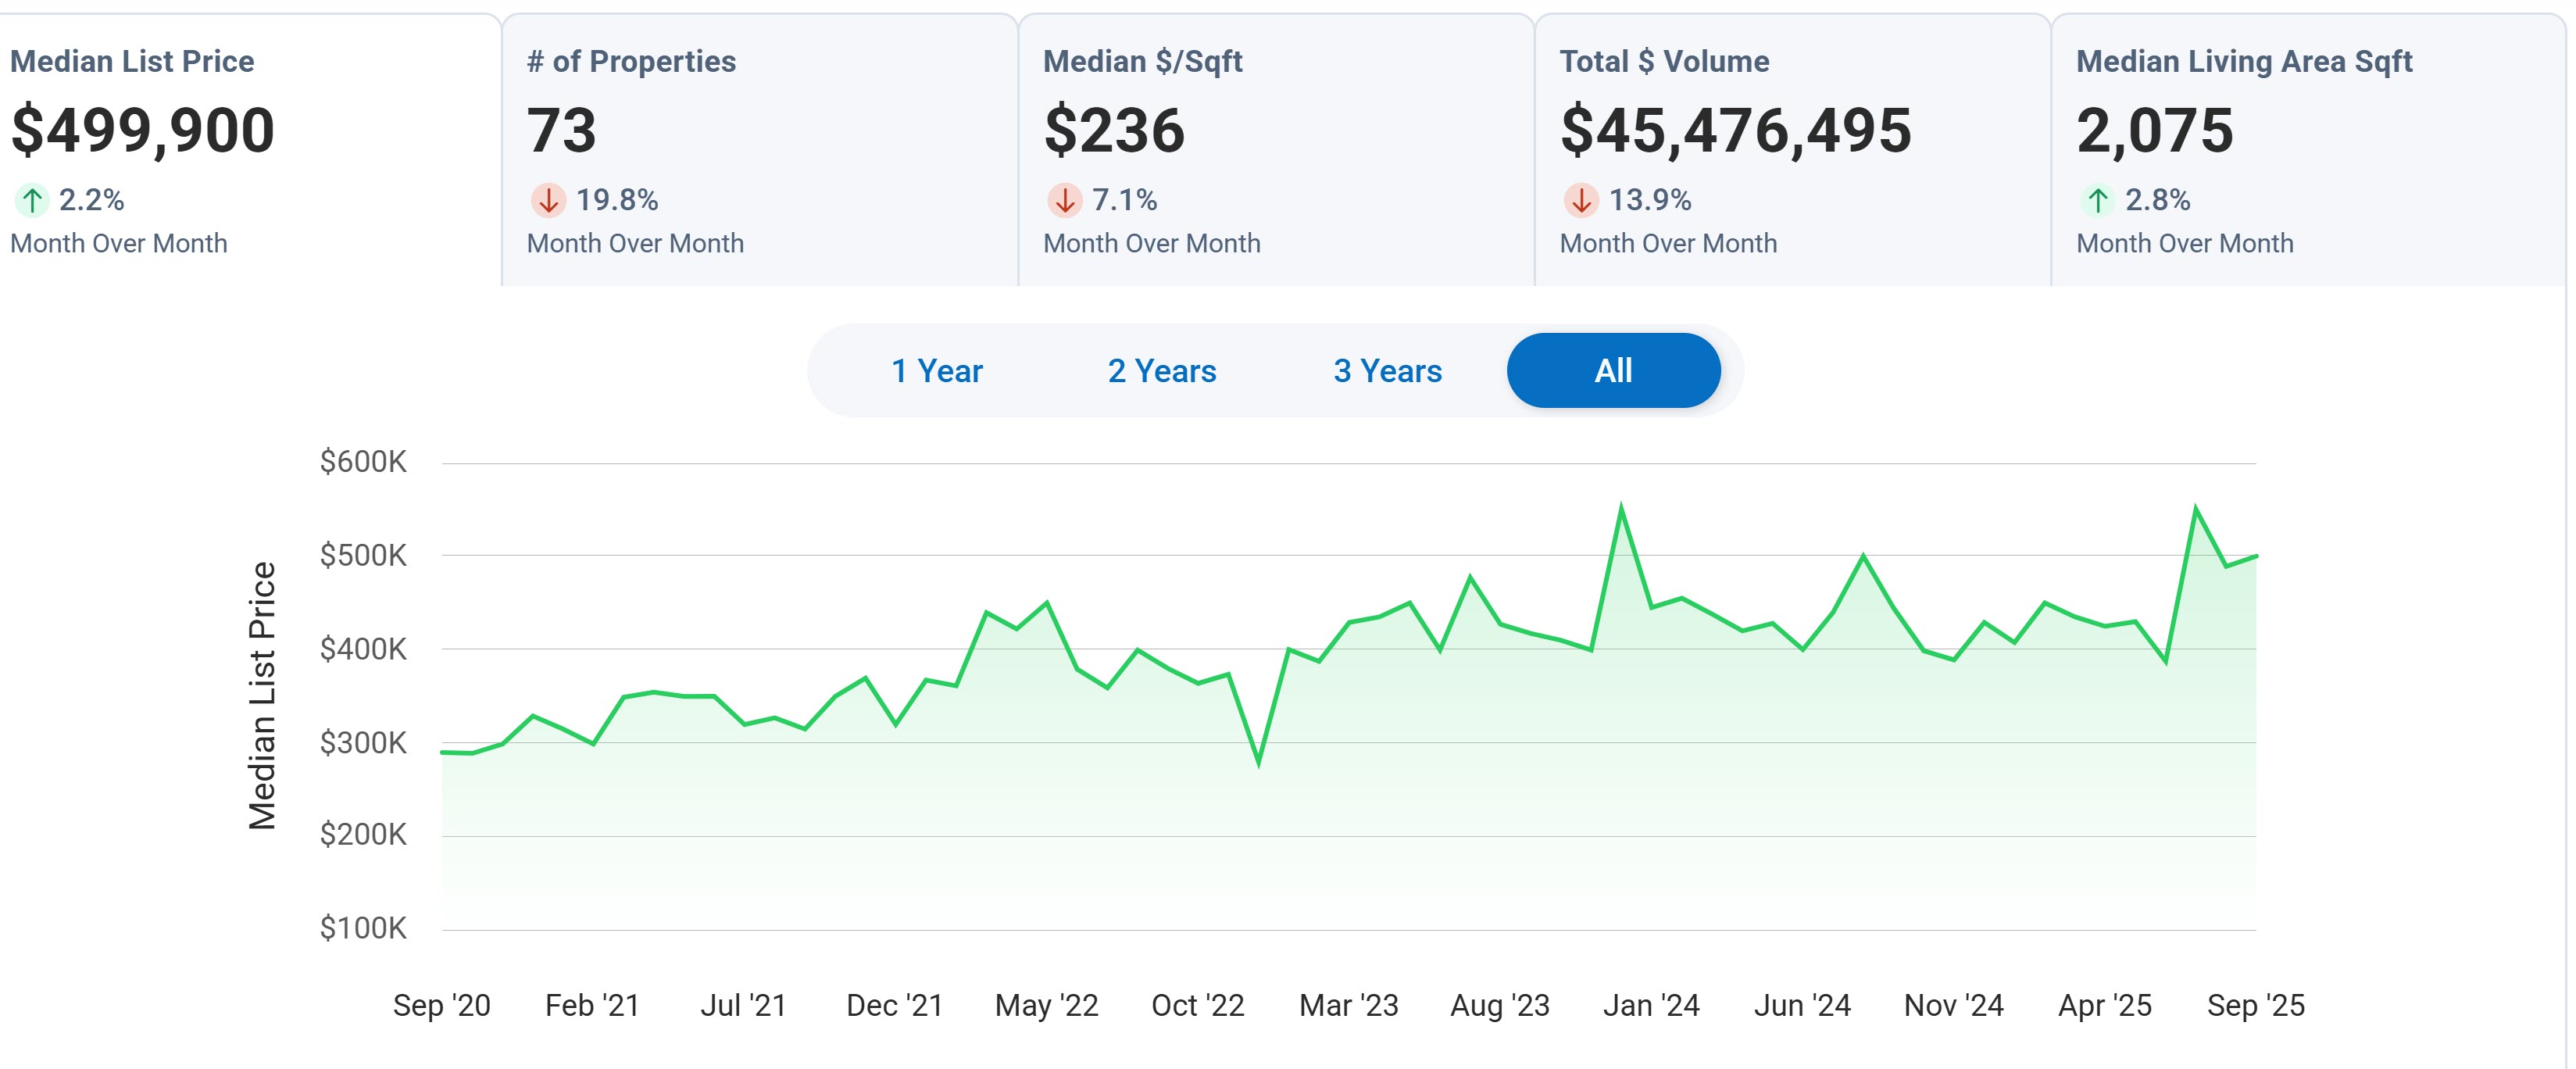Select the Median List Price tab
This screenshot has height=1069, width=2576.
tap(132, 61)
